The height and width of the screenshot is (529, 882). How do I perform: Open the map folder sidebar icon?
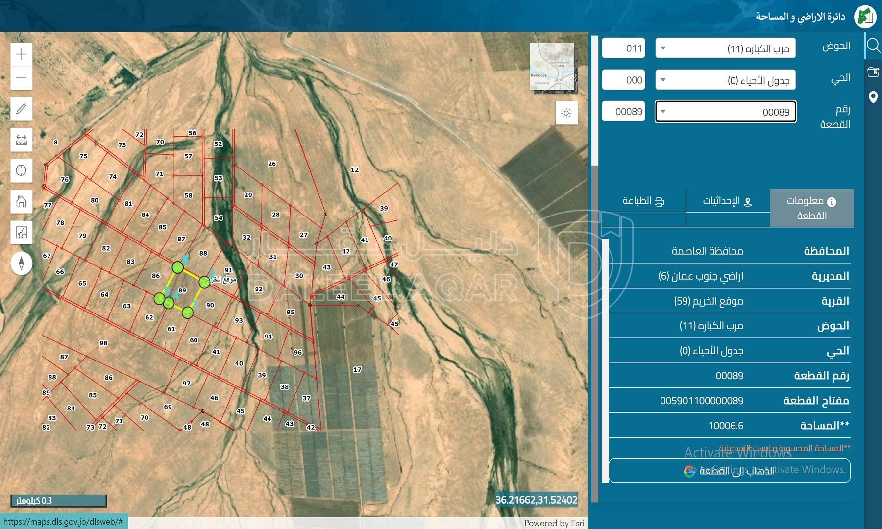coord(873,72)
